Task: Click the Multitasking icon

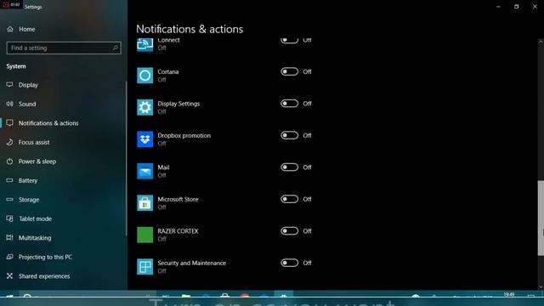Action: coord(9,238)
